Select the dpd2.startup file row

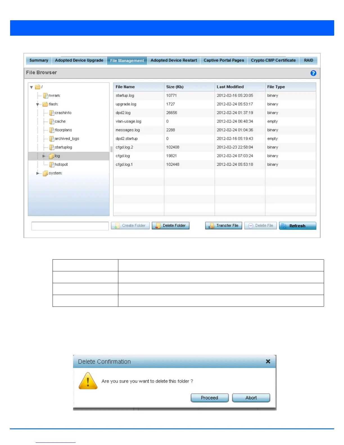coord(215,139)
